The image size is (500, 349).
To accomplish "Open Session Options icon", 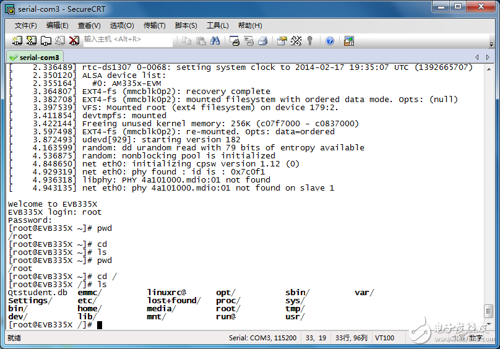I will [x=282, y=41].
